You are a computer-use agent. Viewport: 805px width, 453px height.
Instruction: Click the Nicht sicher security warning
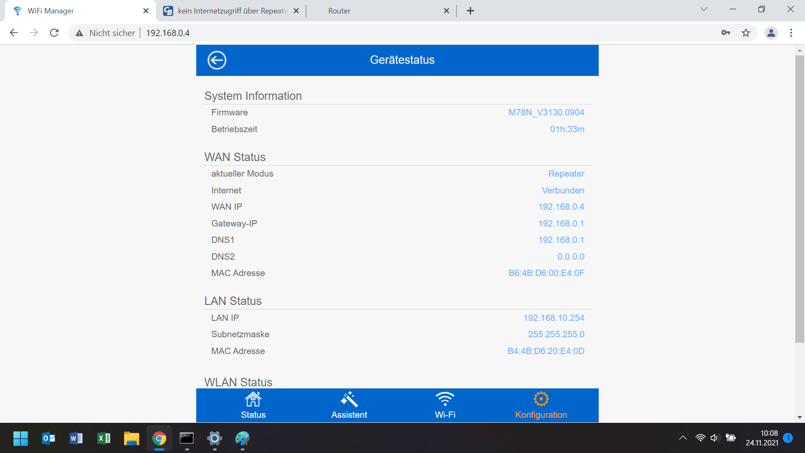click(106, 33)
